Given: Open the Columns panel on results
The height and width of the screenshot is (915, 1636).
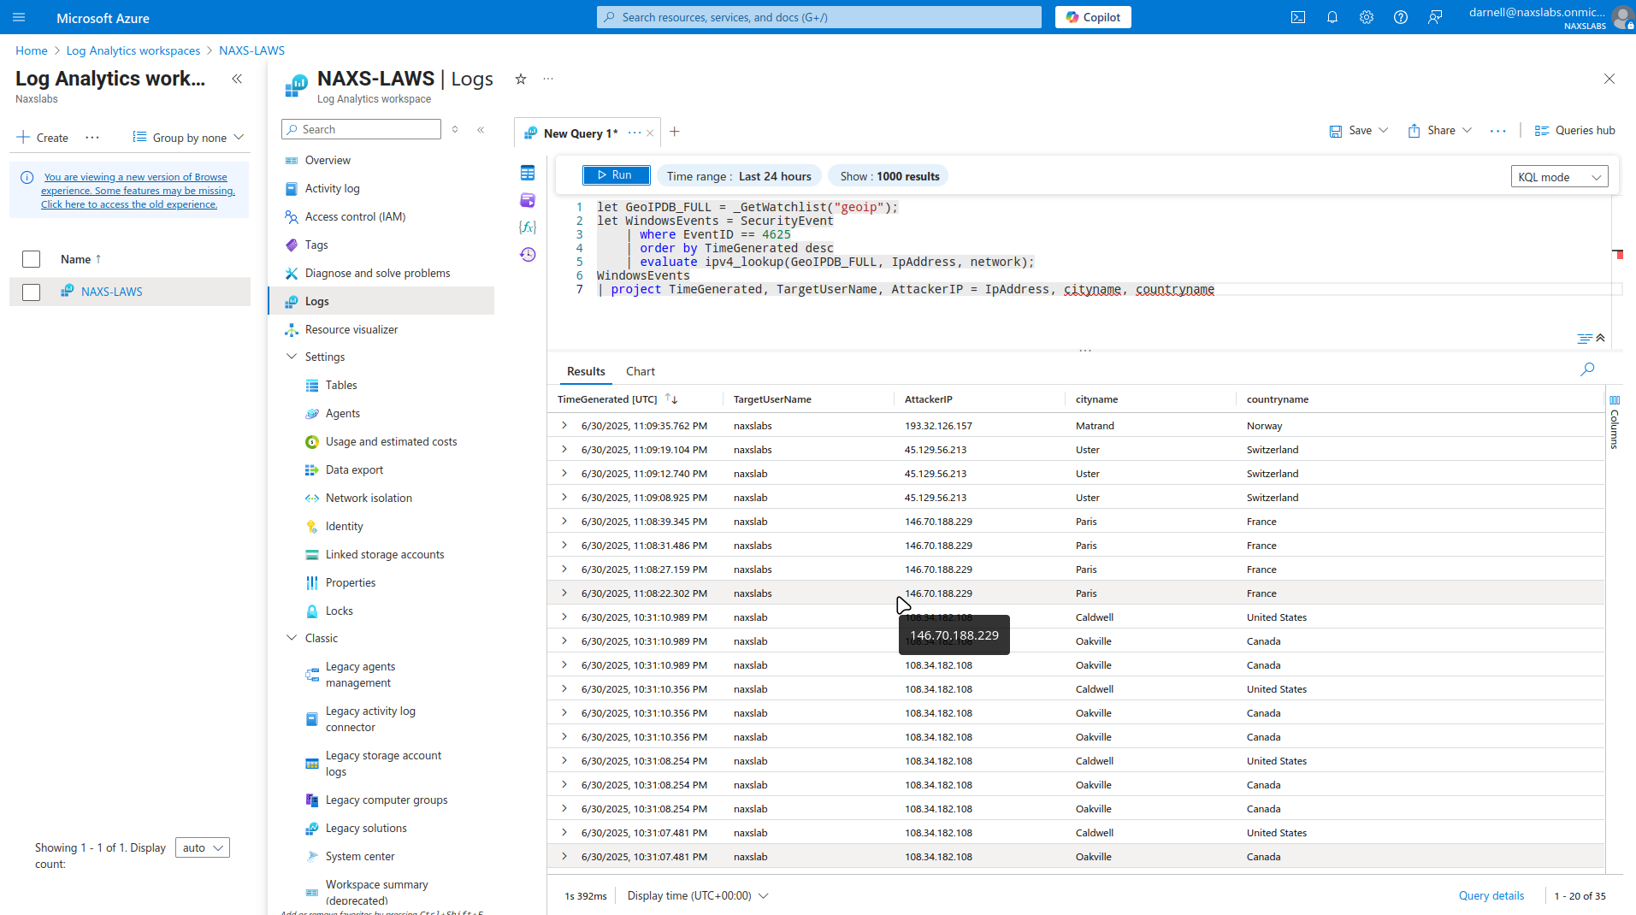Looking at the screenshot, I should [x=1615, y=422].
